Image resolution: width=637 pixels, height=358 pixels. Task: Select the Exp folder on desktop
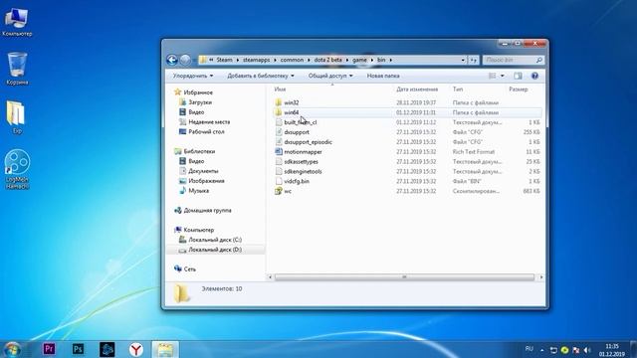click(x=16, y=117)
